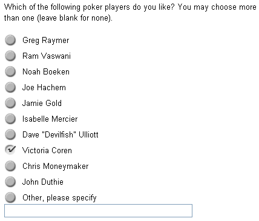Uncheck the Victoria Coren checkbox
The height and width of the screenshot is (221, 259).
pyautogui.click(x=10, y=150)
